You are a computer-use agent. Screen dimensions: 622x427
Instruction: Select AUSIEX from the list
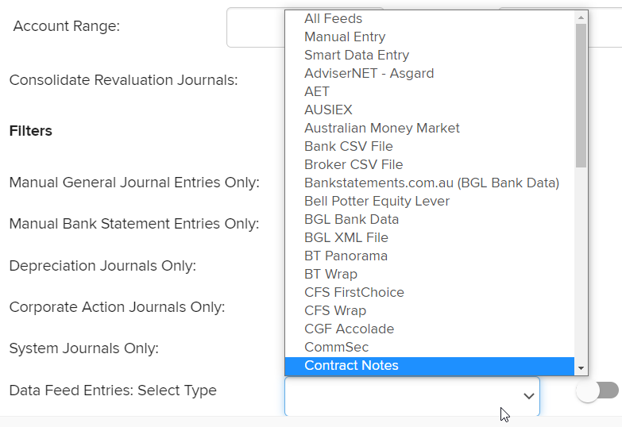(x=328, y=110)
